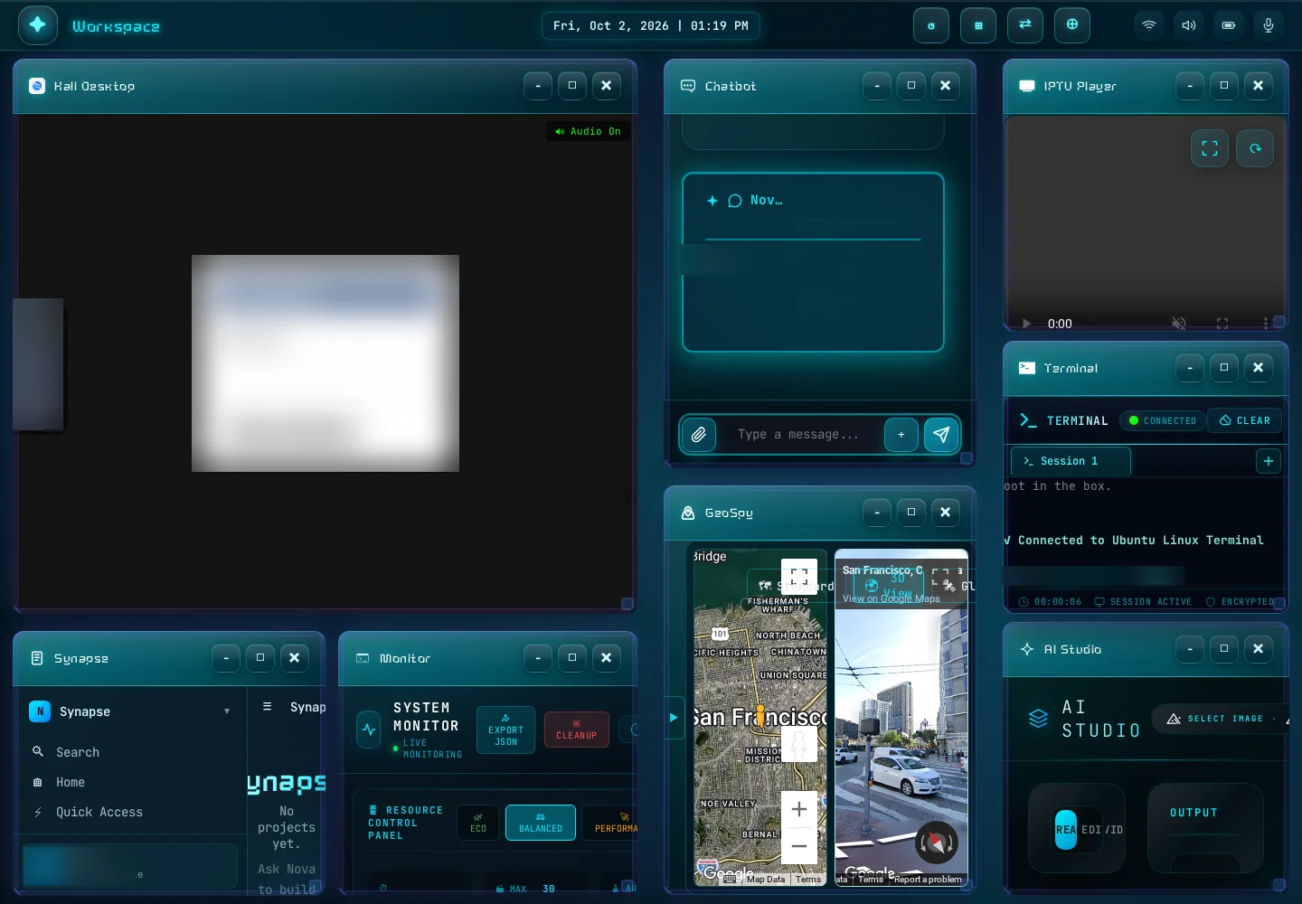Enter fullscreen in IPTV Player

pos(1210,148)
